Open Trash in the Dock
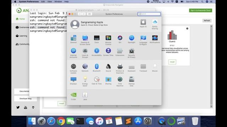 (195, 121)
